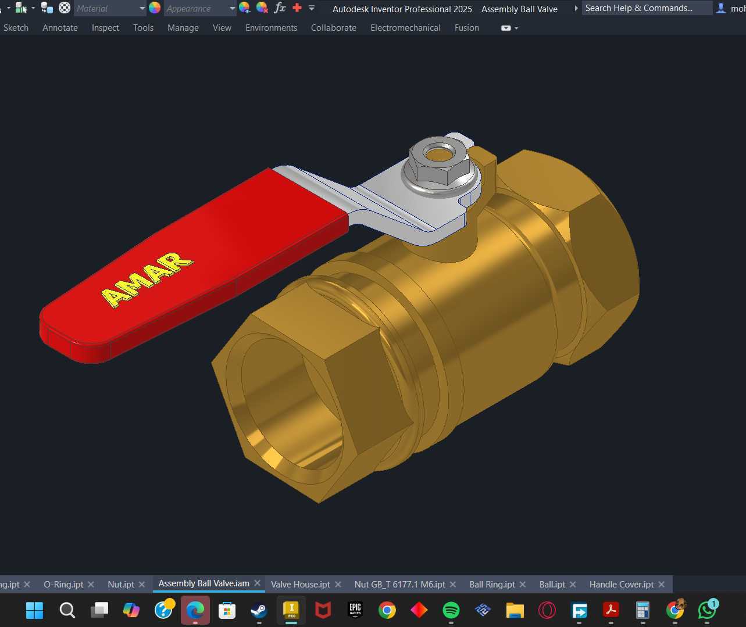Open the Manage ribbon tab
Viewport: 746px width, 627px height.
click(x=183, y=28)
